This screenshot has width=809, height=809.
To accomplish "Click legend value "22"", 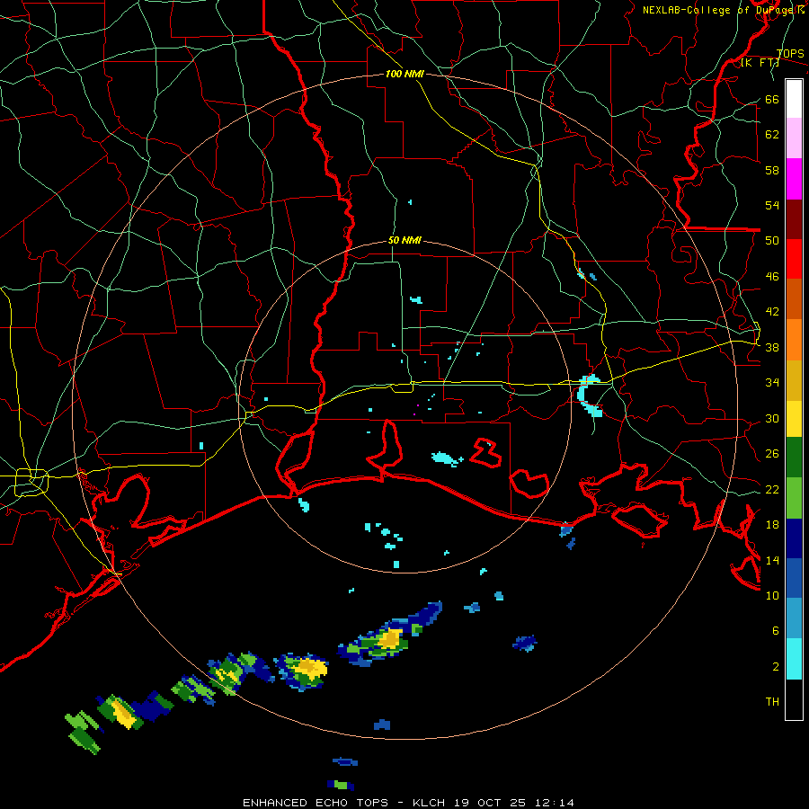I will coord(772,489).
